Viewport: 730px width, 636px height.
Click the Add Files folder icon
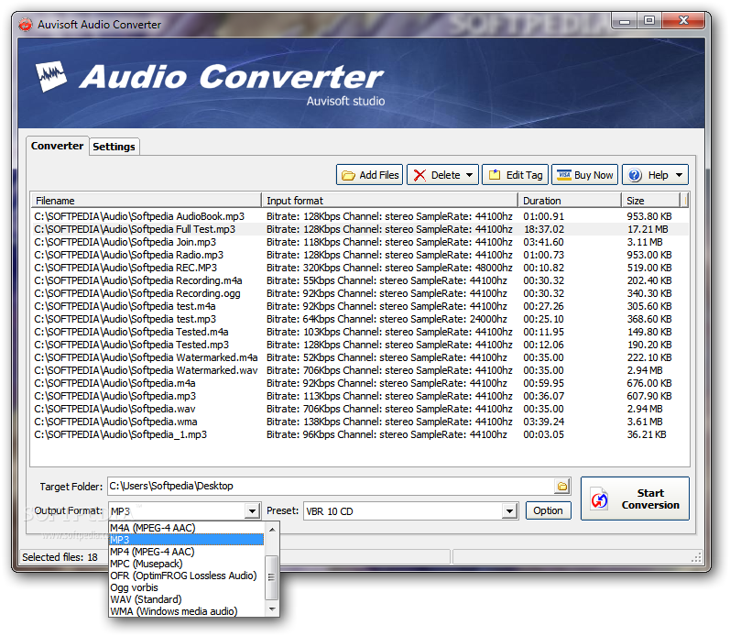[348, 175]
